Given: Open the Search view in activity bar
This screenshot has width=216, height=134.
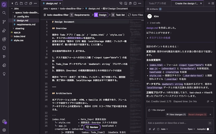Looking at the screenshot, I should pos(4,13).
